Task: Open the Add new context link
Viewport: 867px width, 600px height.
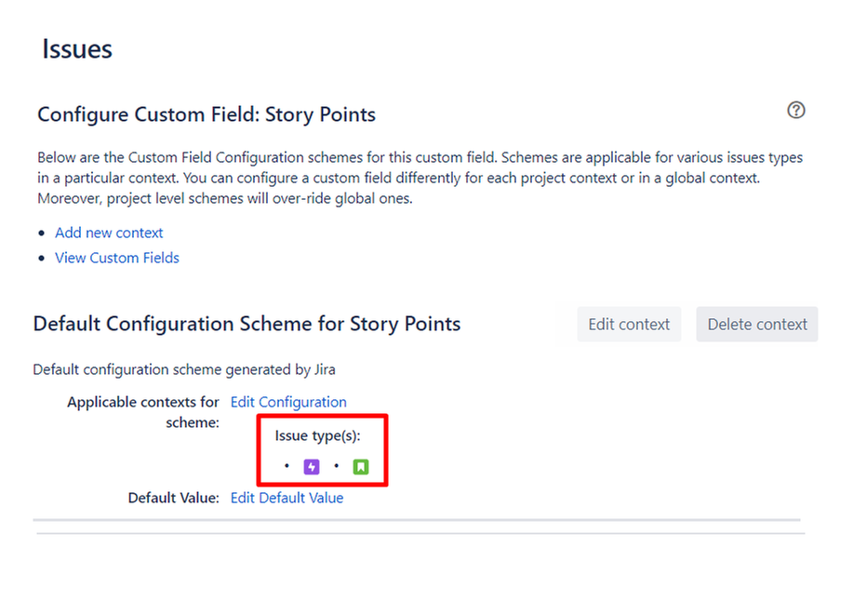Action: click(x=109, y=233)
